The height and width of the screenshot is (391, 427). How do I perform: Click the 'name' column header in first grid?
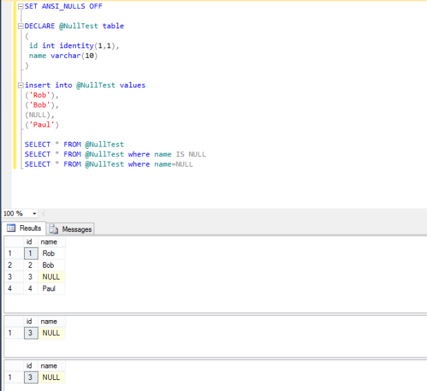(49, 242)
